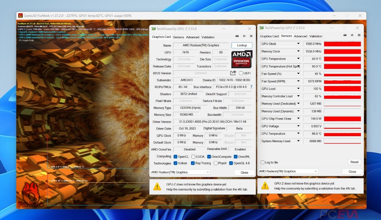
Task: Click the refresh icon in Sensors window
Action: click(352, 35)
